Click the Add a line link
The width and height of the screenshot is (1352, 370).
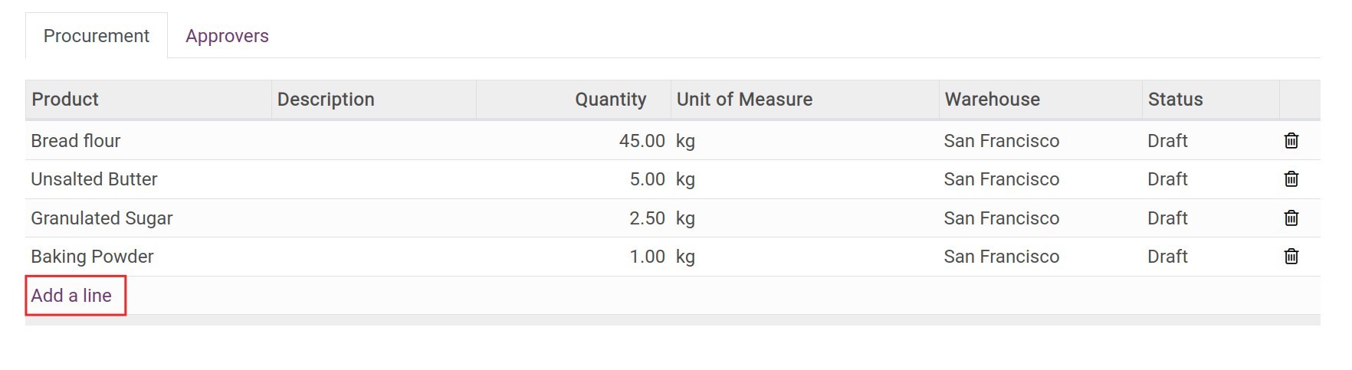(x=71, y=296)
